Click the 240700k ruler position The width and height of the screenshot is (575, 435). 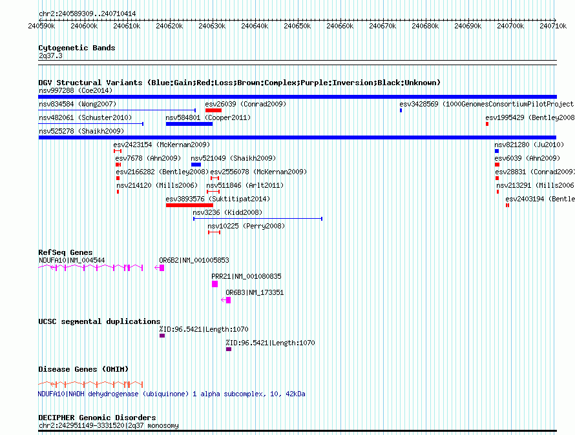[x=510, y=26]
